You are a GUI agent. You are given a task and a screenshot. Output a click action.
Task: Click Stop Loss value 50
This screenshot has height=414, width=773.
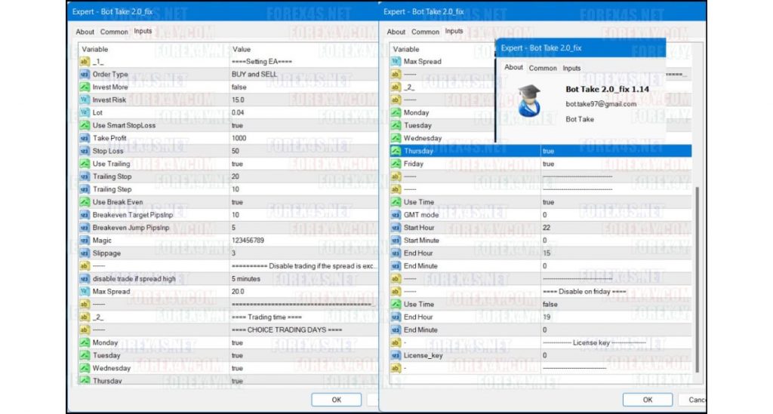[236, 151]
